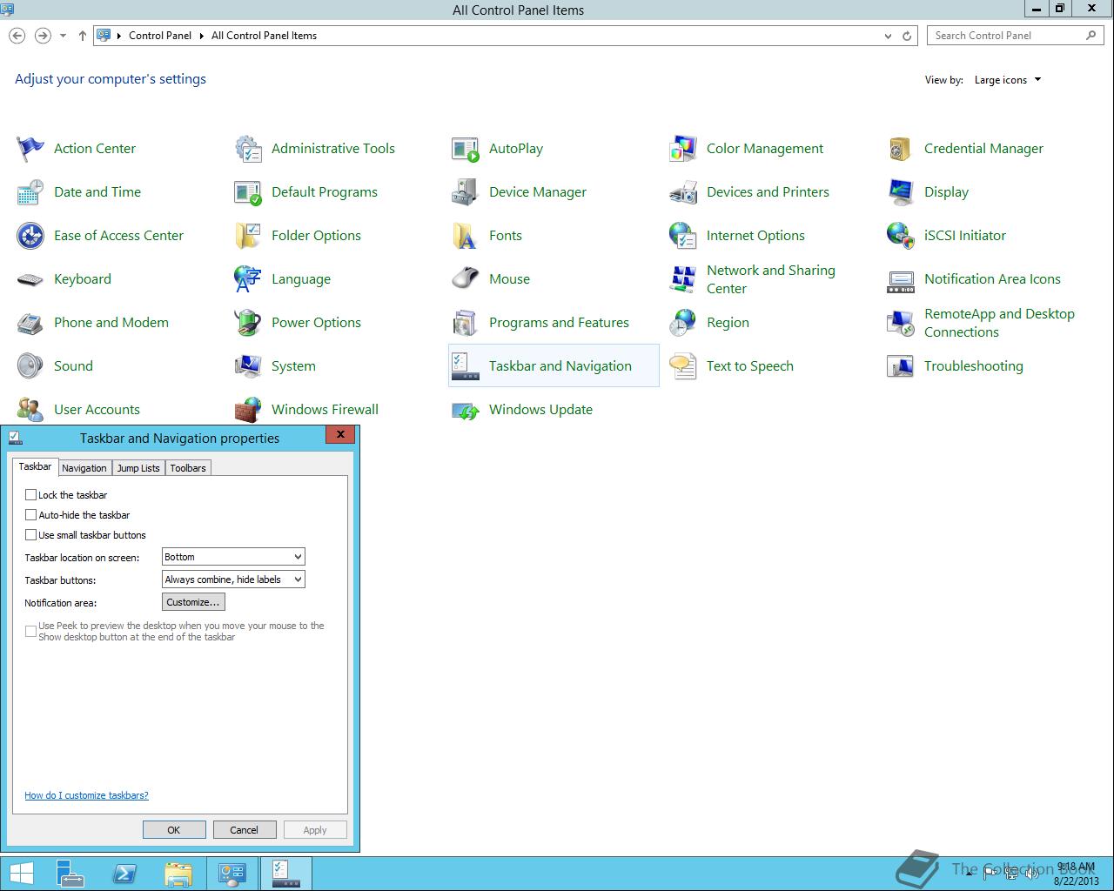Expand the address bar history dropdown arrow
The image size is (1114, 891).
[x=888, y=36]
